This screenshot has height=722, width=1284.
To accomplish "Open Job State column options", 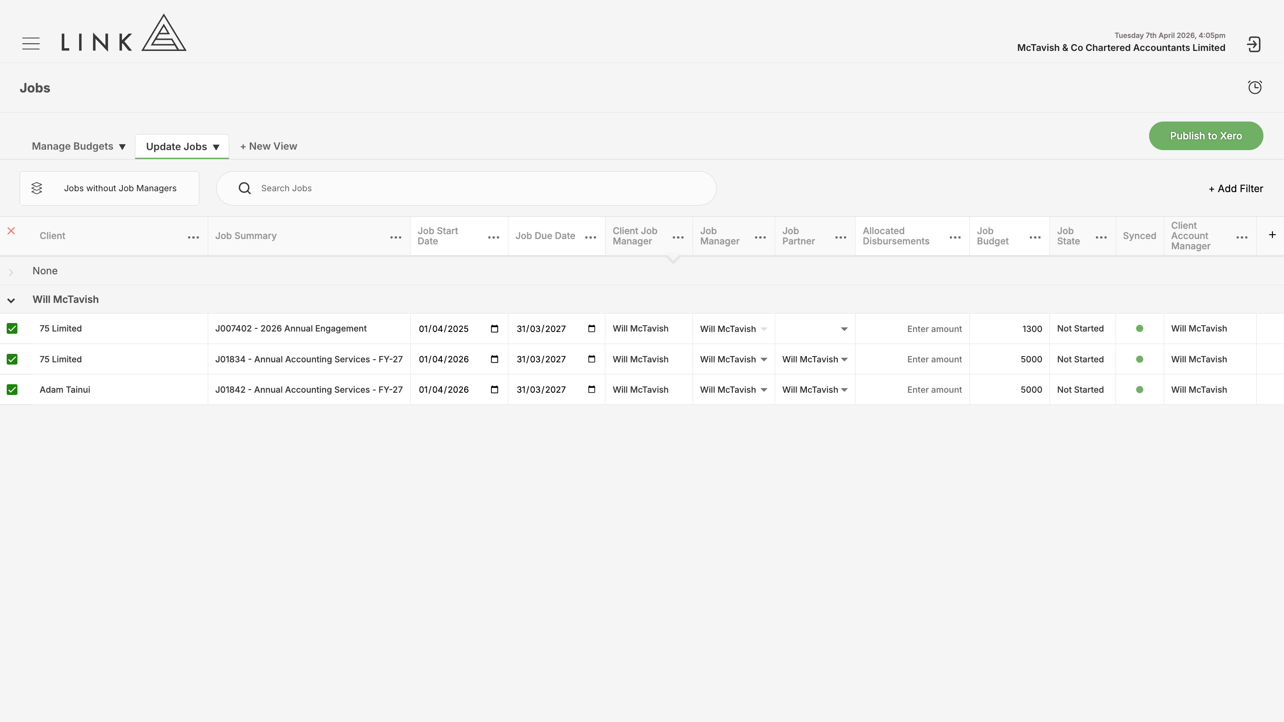I will point(1101,237).
